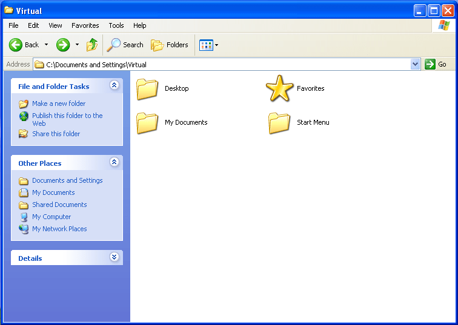Viewport: 458px width, 325px height.
Task: Click the green Go arrow button
Action: tap(430, 64)
